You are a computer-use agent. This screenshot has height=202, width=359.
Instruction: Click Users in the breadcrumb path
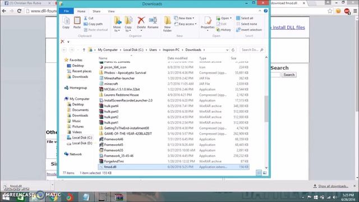pyautogui.click(x=153, y=50)
